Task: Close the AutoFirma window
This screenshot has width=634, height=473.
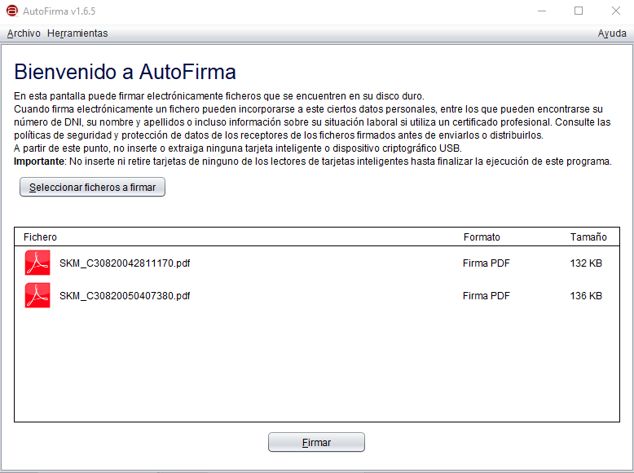Action: pyautogui.click(x=616, y=11)
